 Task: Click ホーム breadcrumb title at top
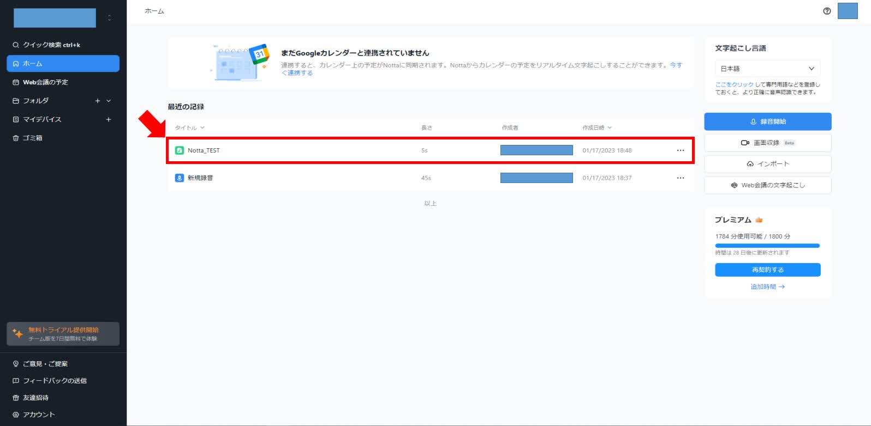(x=154, y=11)
